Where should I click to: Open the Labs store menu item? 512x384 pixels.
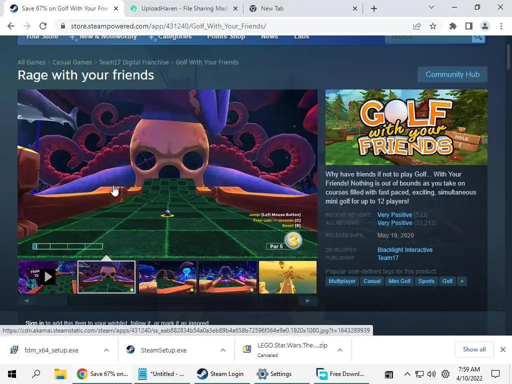pyautogui.click(x=301, y=36)
